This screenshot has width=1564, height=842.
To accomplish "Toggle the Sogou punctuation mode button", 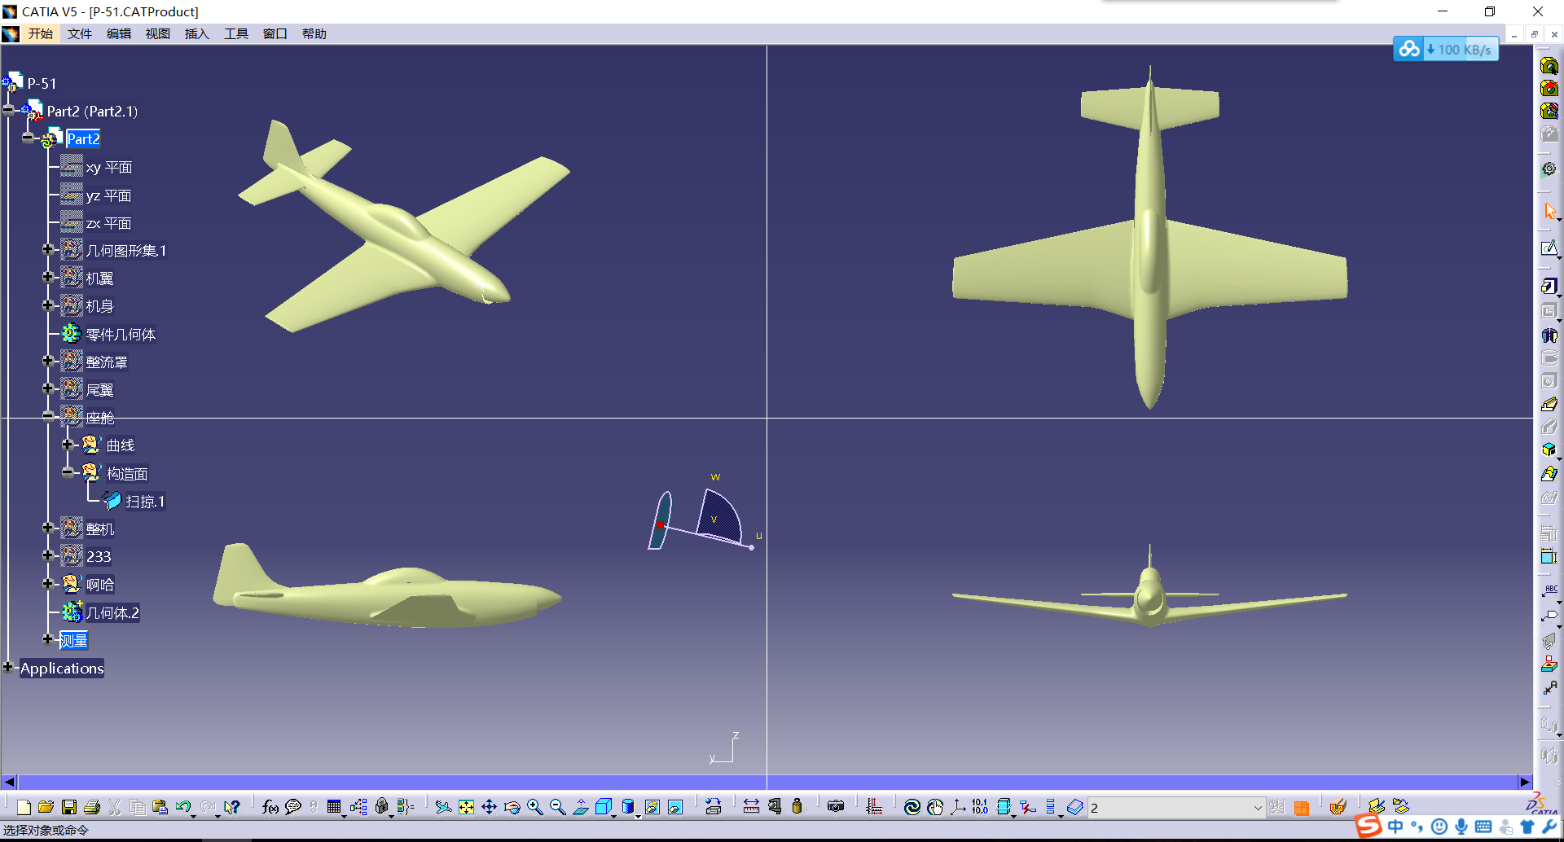I will (1417, 827).
